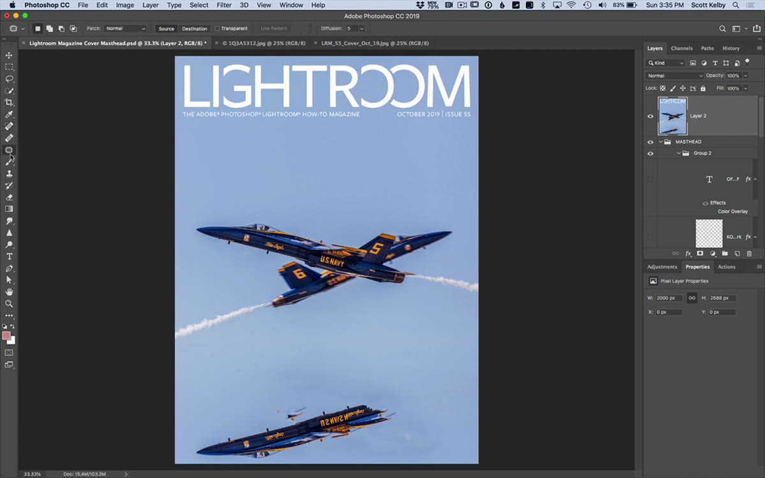Image resolution: width=765 pixels, height=478 pixels.
Task: Open the tool preset picker arrow
Action: [23, 29]
